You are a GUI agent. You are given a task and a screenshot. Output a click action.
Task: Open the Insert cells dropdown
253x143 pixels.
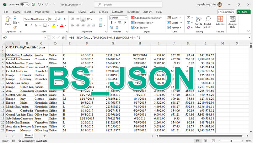[x=180, y=18]
